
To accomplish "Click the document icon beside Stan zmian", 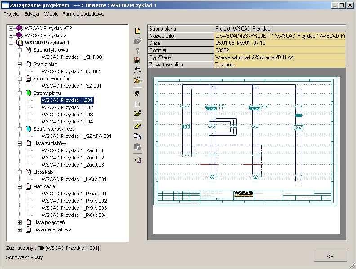I will tap(28, 64).
